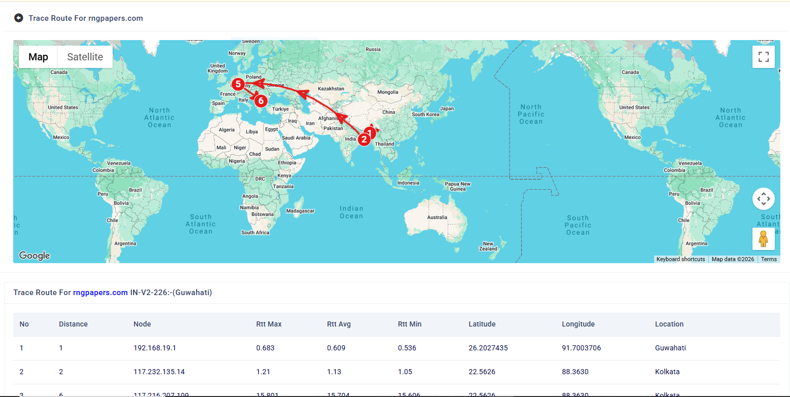
Task: Open the map camera controls
Action: (x=763, y=199)
